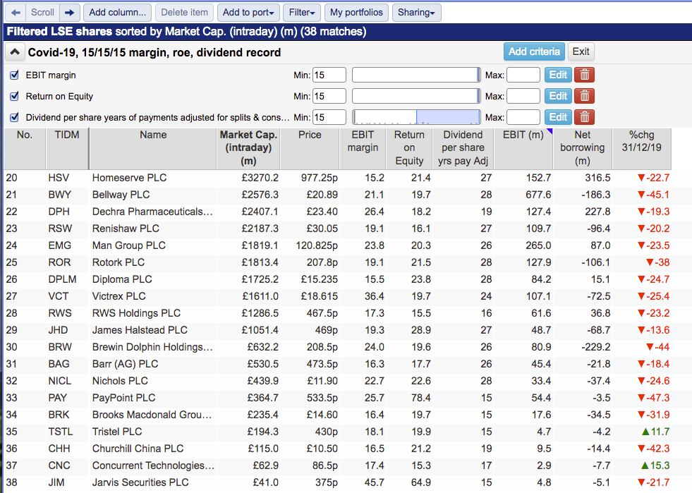Image resolution: width=692 pixels, height=493 pixels.
Task: Sort by the EBIT margin column header
Action: pos(363,148)
